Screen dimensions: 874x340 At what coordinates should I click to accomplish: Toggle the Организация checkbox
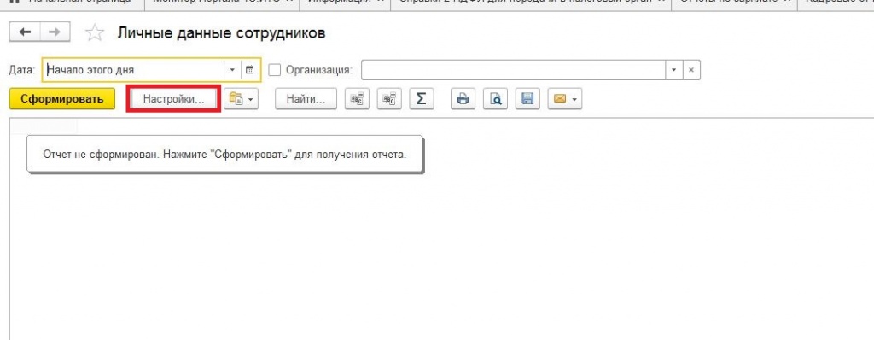tap(274, 70)
